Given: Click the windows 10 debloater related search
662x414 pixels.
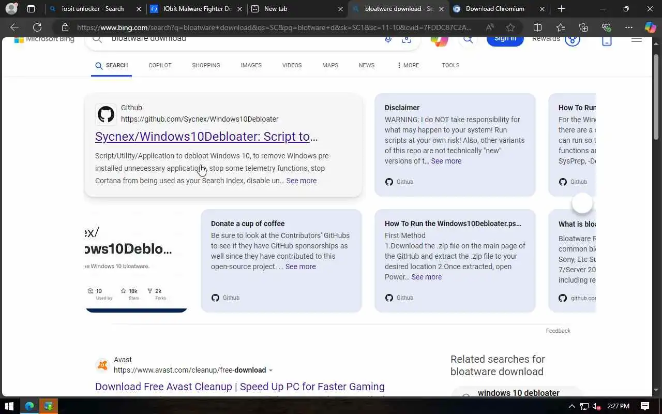Looking at the screenshot, I should coord(518,393).
